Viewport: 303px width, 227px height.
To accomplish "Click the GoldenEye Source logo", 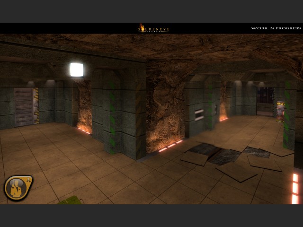I will 153,28.
